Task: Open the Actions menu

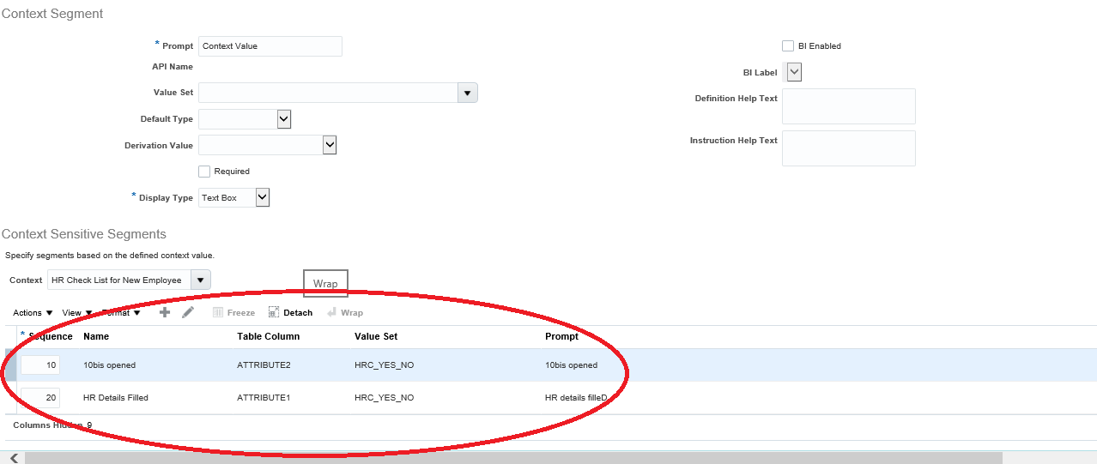Action: click(33, 313)
